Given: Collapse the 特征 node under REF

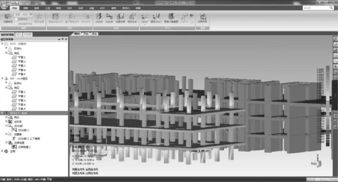Looking at the screenshot, I should click(x=6, y=87).
